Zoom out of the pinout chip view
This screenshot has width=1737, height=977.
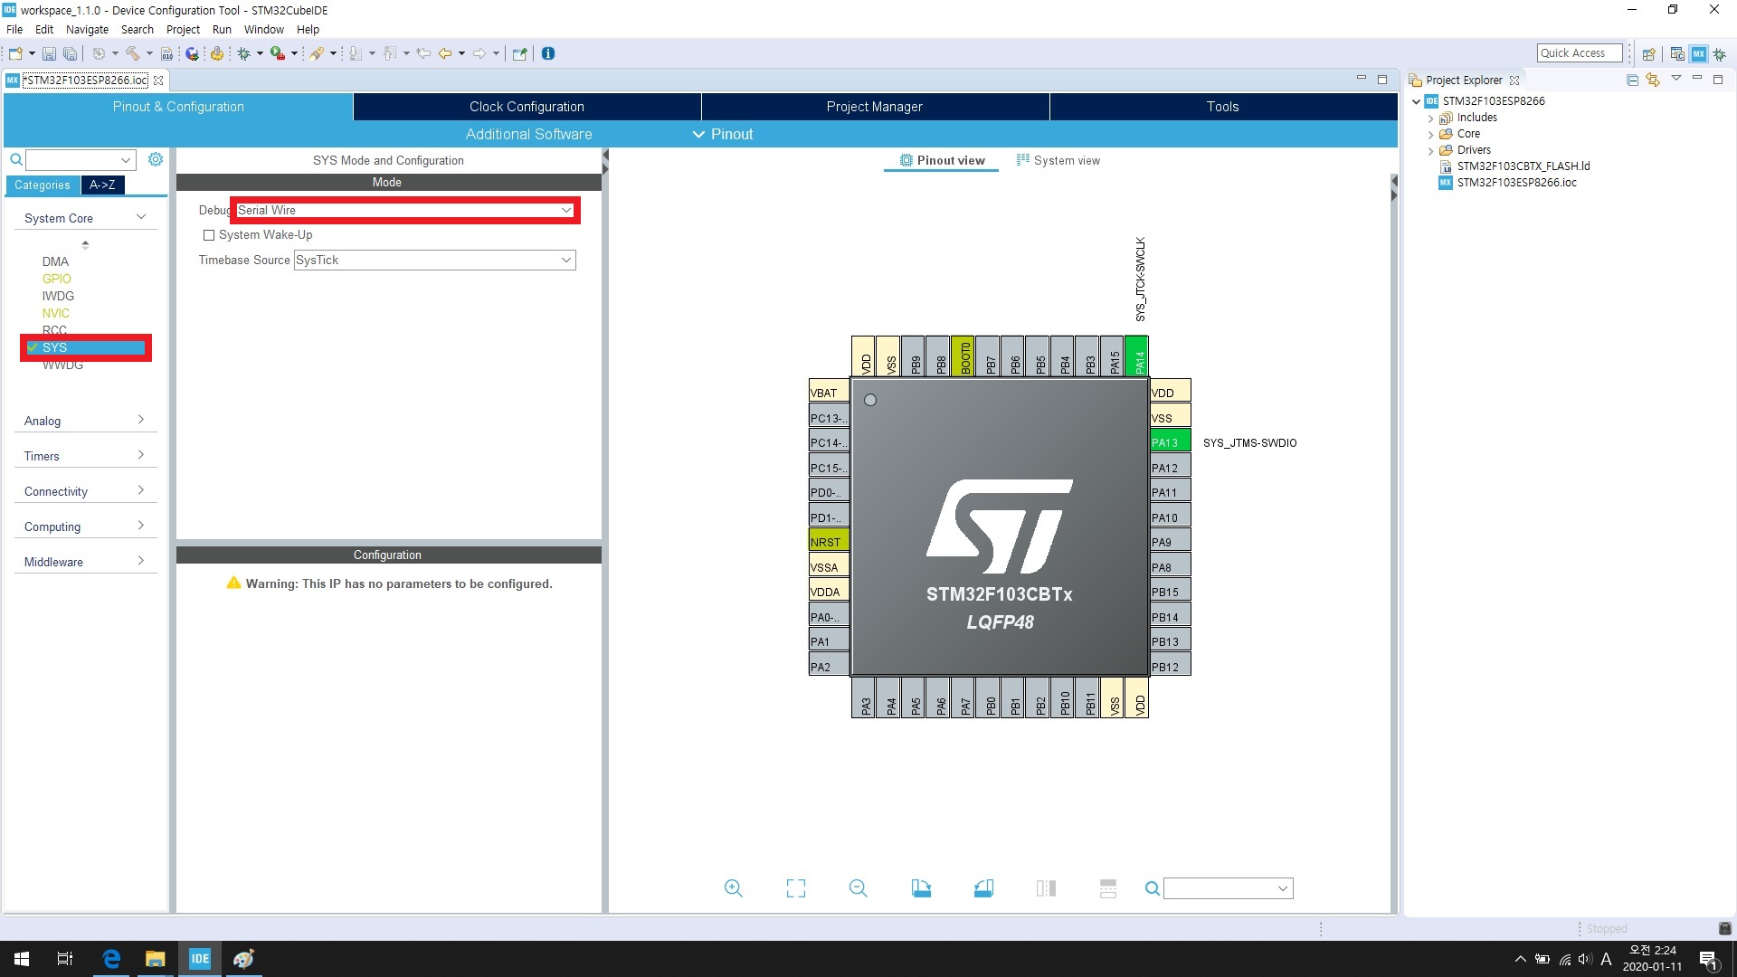[858, 888]
